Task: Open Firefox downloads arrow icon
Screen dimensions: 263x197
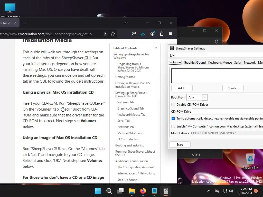Action: (143, 34)
